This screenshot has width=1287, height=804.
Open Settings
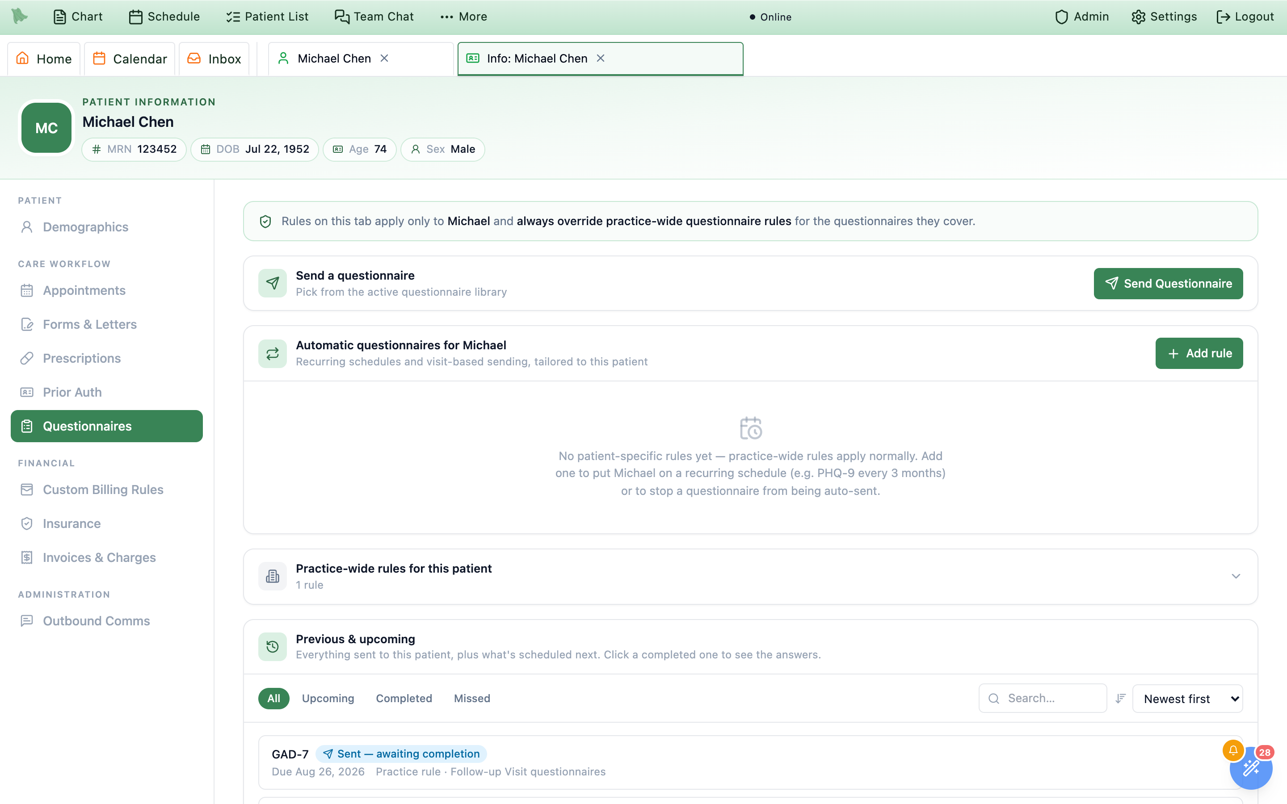point(1164,17)
